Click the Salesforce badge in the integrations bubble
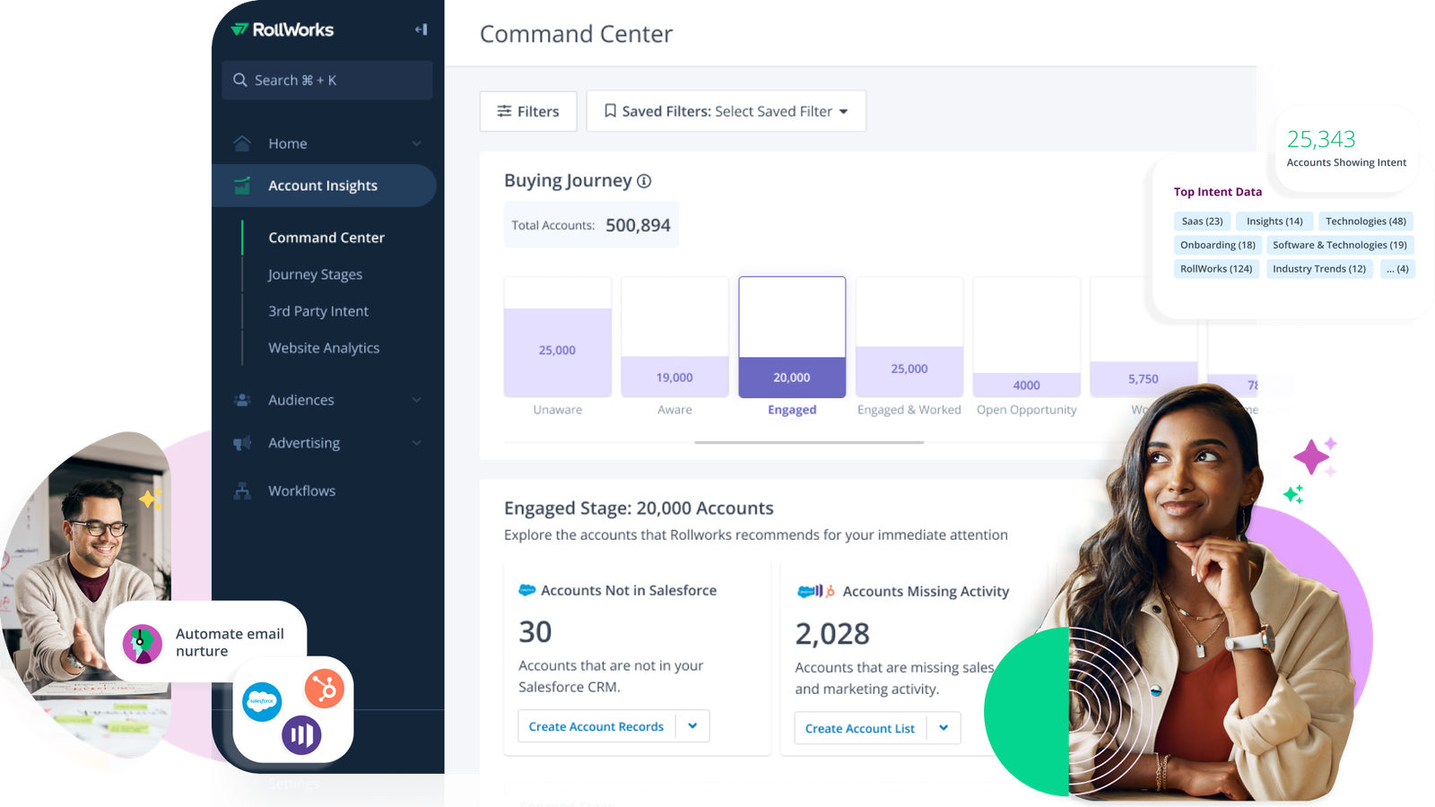Image resolution: width=1435 pixels, height=807 pixels. click(262, 701)
